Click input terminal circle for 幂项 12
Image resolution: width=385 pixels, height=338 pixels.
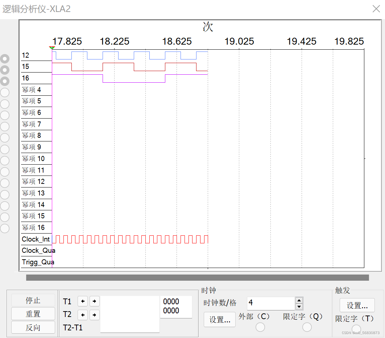[x=5, y=183]
